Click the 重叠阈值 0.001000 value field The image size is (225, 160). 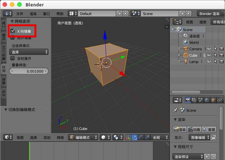(x=29, y=71)
